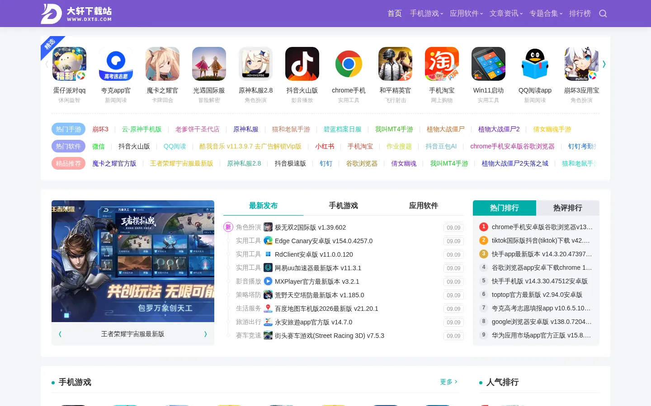Open rank 9 华为应用市场app entry

[542, 335]
